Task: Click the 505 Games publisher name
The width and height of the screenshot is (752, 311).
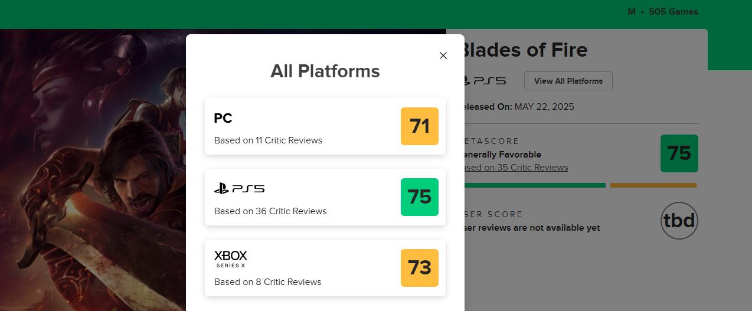Action: pos(673,12)
